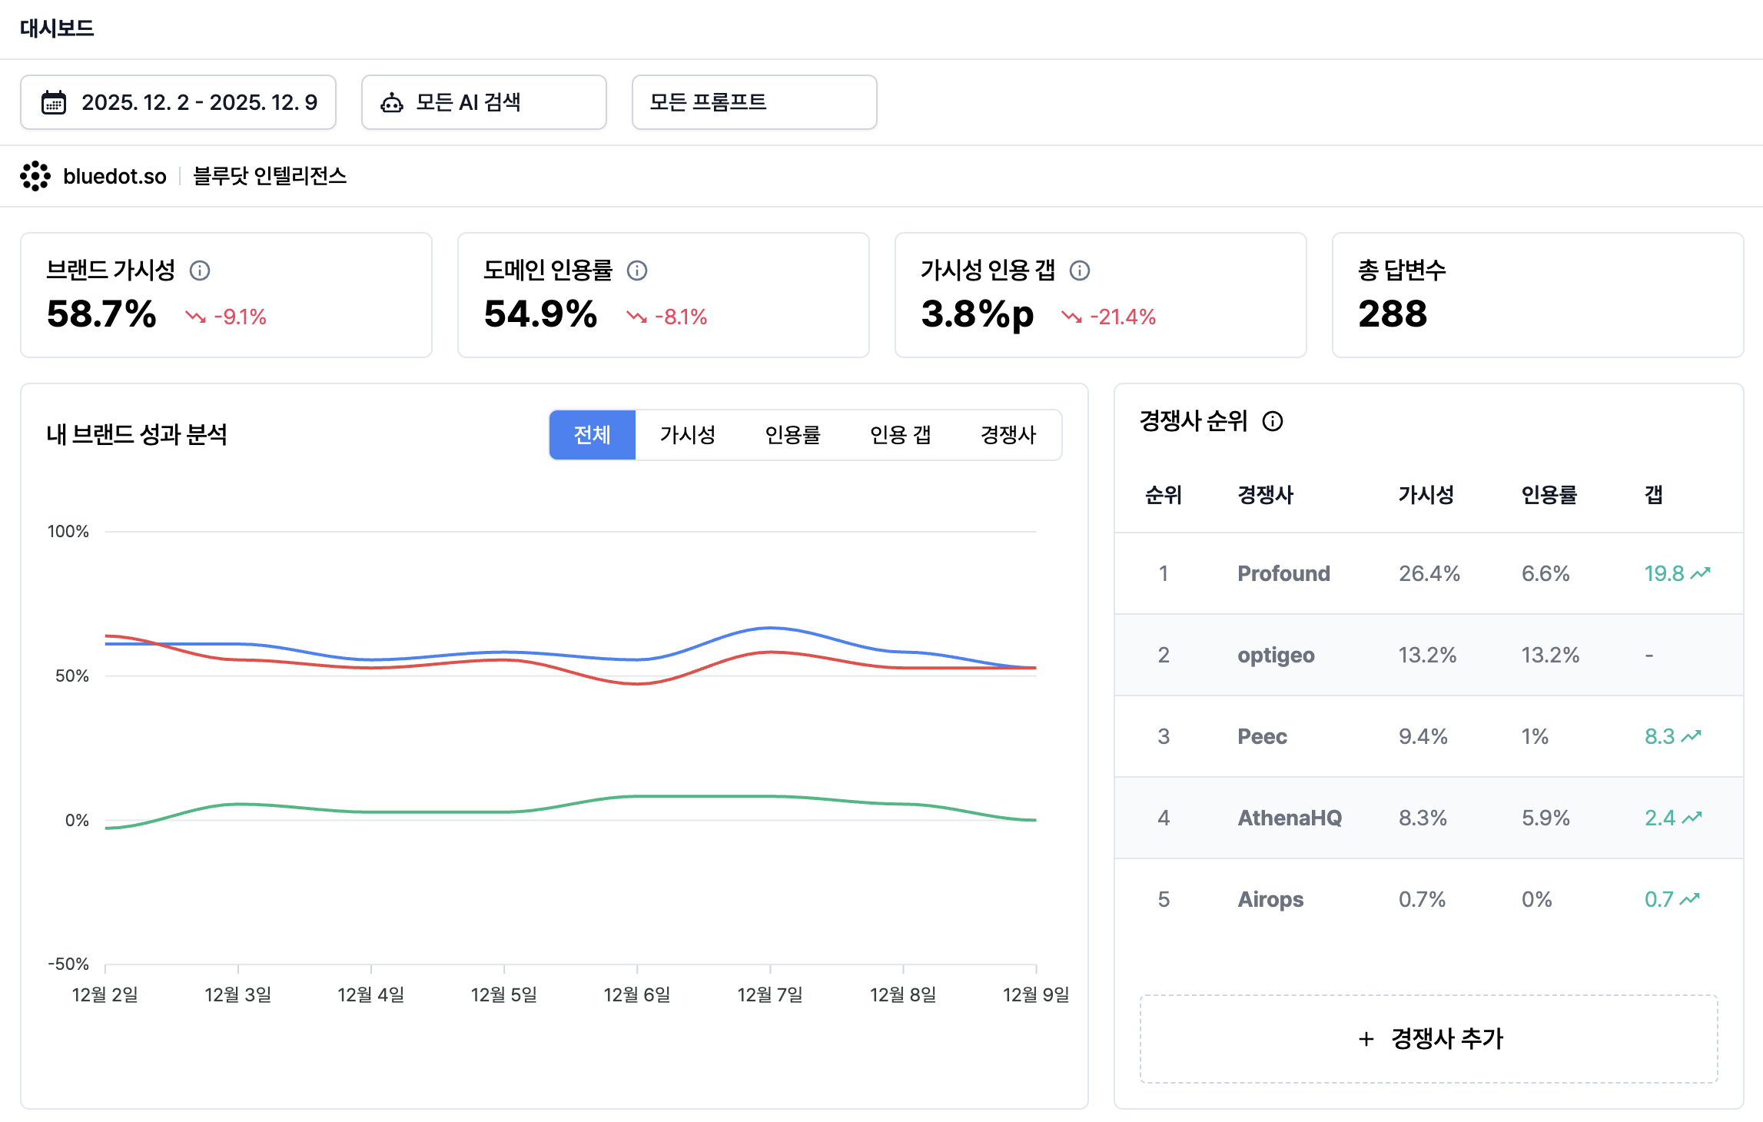This screenshot has height=1122, width=1763.
Task: Click the AI robot icon next to 모든 AI 검색
Action: [x=391, y=101]
